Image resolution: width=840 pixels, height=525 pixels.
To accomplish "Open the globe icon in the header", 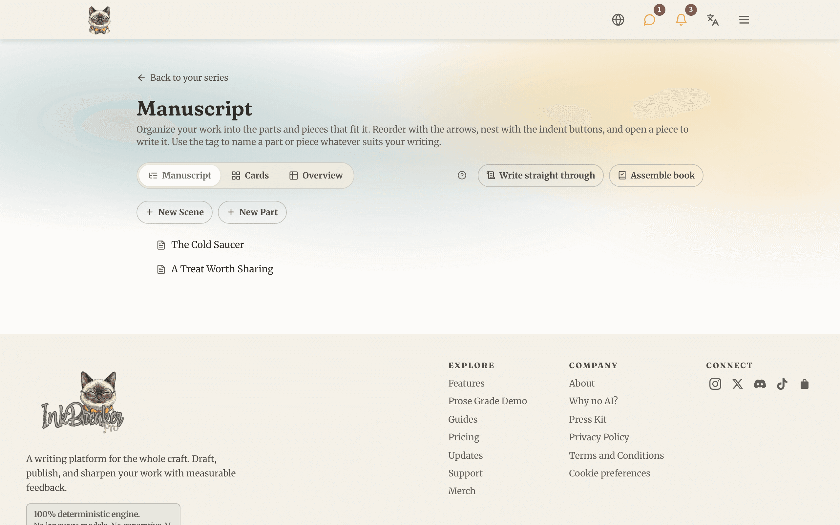I will tap(618, 20).
